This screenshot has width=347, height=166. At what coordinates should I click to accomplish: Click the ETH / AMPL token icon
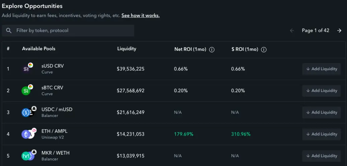point(29,134)
